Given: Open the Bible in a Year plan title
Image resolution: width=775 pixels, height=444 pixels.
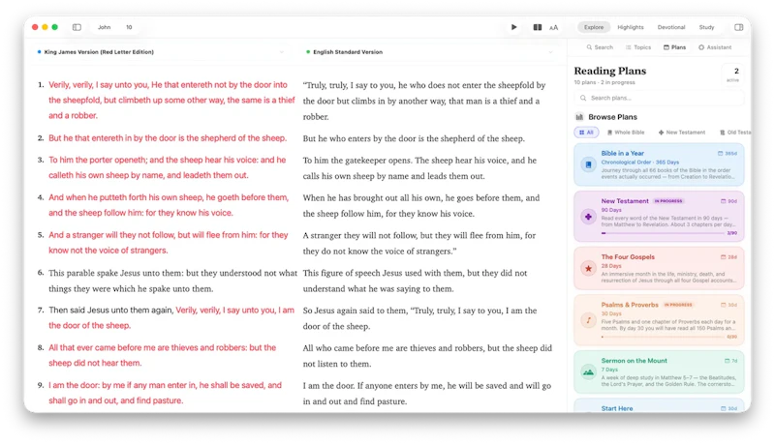Looking at the screenshot, I should (x=622, y=154).
